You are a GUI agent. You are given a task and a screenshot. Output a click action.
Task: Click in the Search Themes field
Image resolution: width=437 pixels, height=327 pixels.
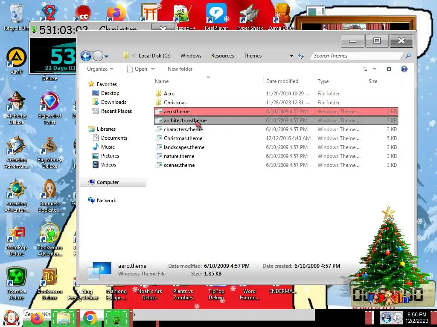click(x=357, y=56)
